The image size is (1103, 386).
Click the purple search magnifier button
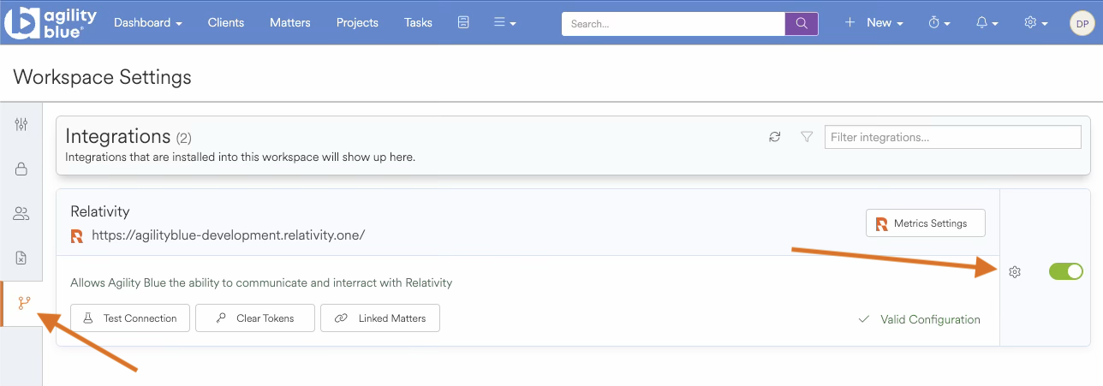point(802,24)
